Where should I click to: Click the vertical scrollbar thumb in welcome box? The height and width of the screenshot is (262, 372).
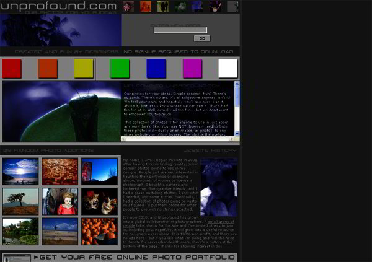[237, 96]
